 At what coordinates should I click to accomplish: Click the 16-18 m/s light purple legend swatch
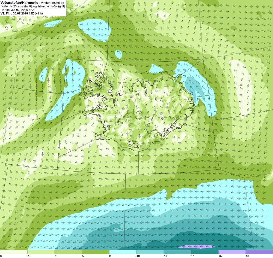point(232,252)
